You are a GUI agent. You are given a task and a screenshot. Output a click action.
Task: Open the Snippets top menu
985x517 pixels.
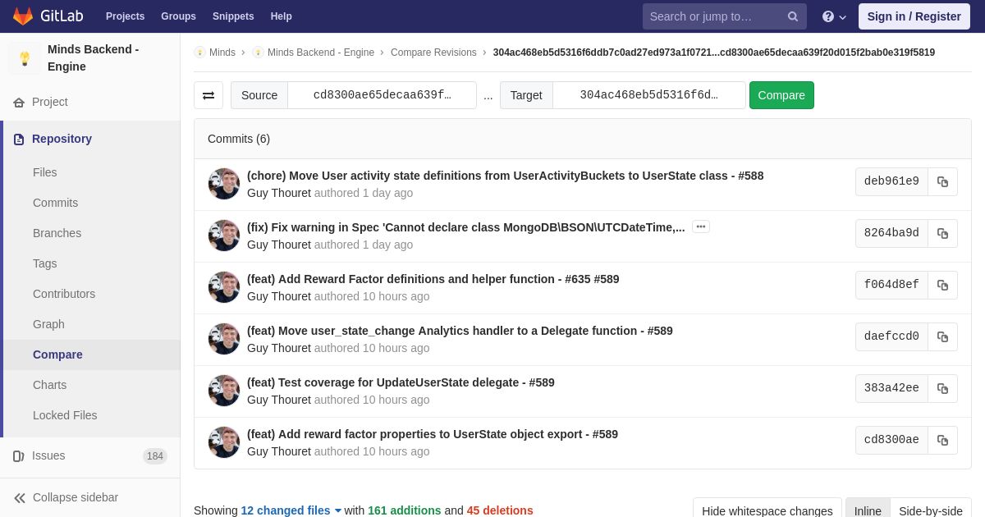coord(233,16)
